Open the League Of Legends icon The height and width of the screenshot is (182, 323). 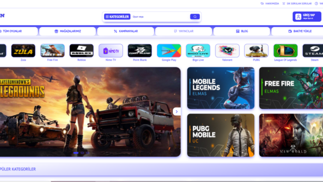point(286,50)
